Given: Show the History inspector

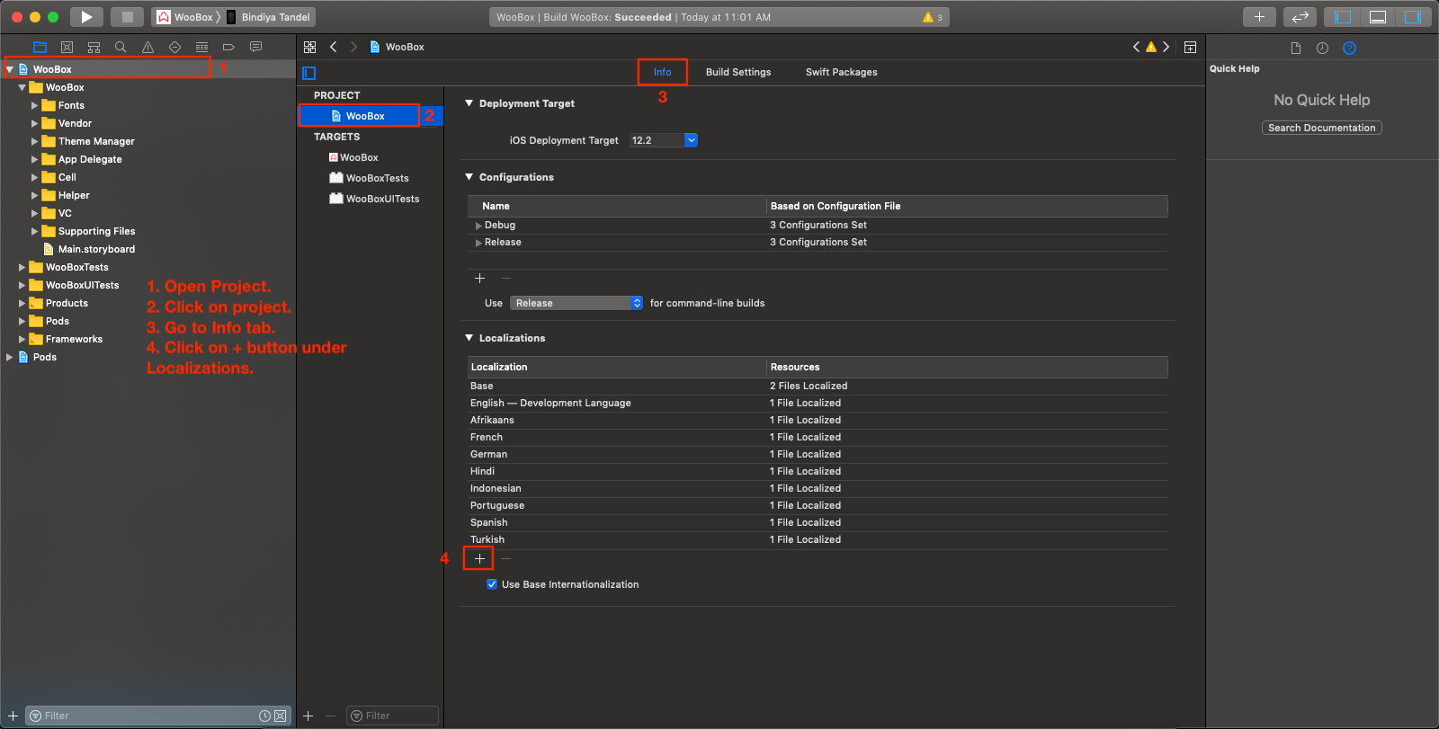Looking at the screenshot, I should coord(1322,49).
